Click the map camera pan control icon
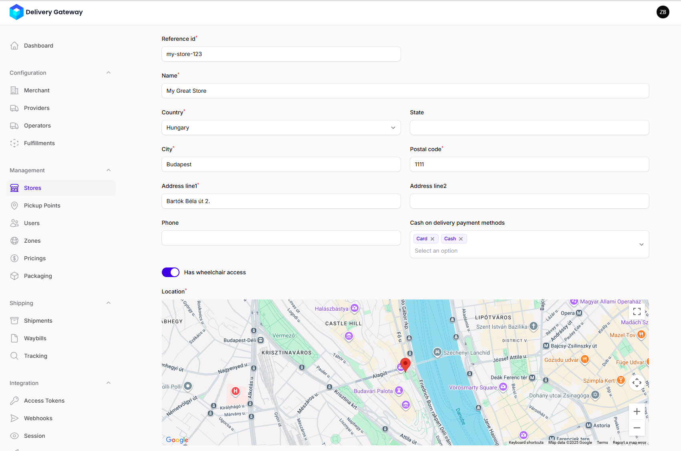The image size is (681, 451). coord(637,383)
